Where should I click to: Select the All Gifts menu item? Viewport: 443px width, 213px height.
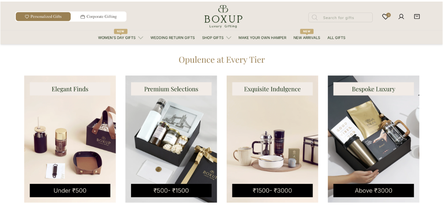[x=336, y=38]
